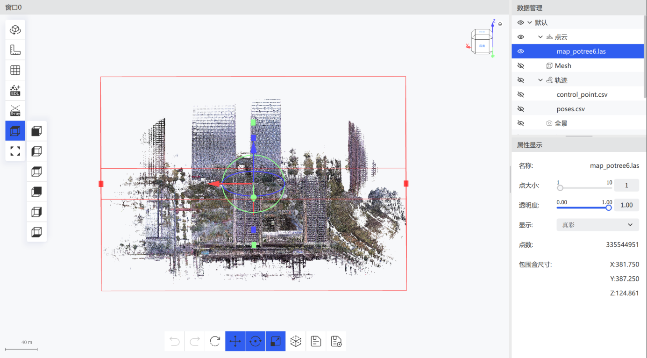Collapse the 轨迹 tree node chevron
This screenshot has width=647, height=358.
pyautogui.click(x=540, y=80)
